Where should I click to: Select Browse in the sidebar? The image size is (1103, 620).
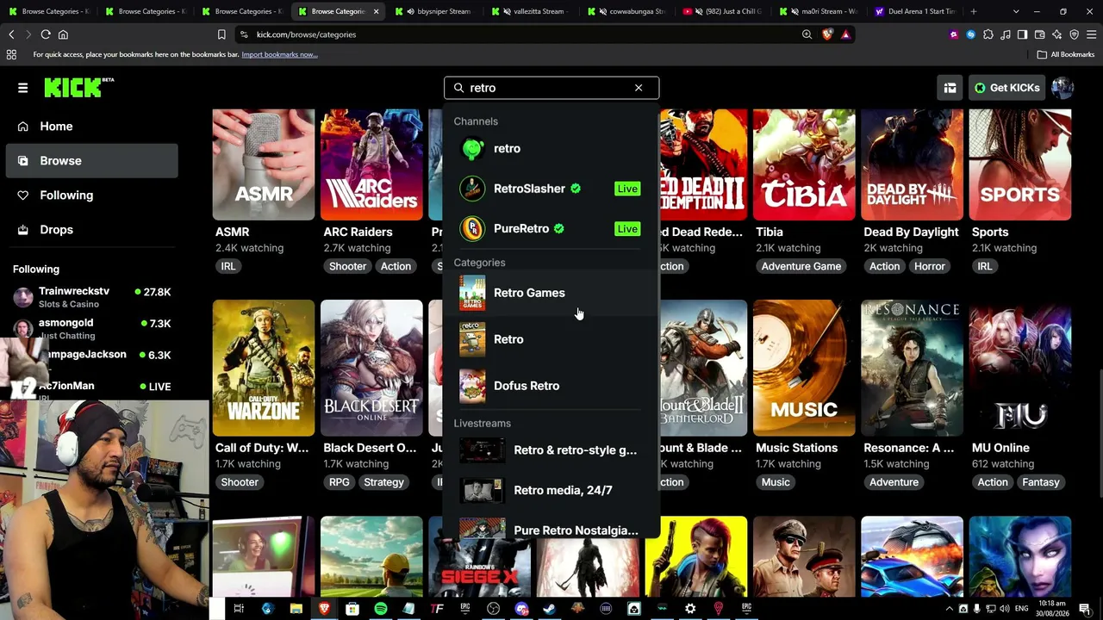pos(92,161)
